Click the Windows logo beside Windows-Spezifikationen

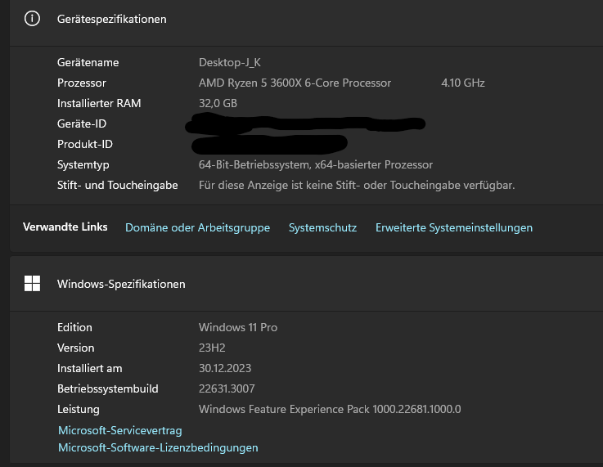point(32,284)
